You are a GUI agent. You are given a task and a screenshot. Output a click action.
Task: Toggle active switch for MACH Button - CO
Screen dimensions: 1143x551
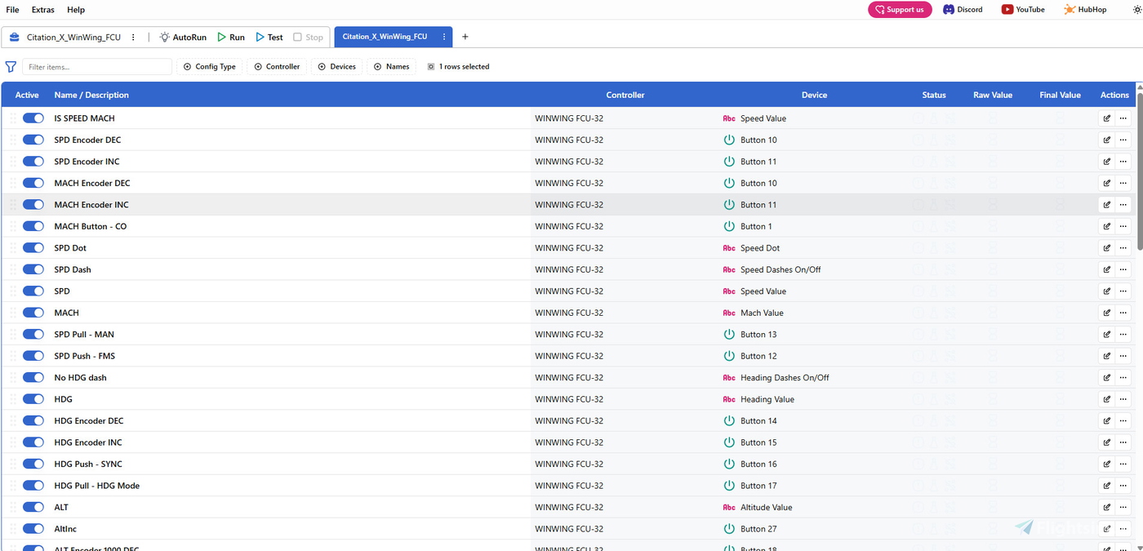33,226
